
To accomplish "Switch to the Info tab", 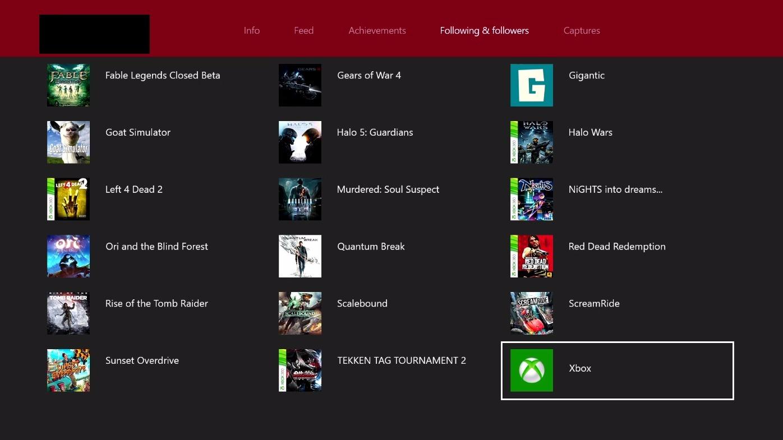I will pyautogui.click(x=251, y=31).
